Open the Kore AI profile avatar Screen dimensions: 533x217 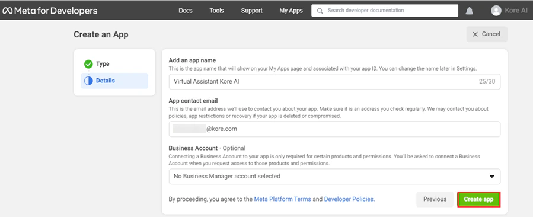coord(496,11)
